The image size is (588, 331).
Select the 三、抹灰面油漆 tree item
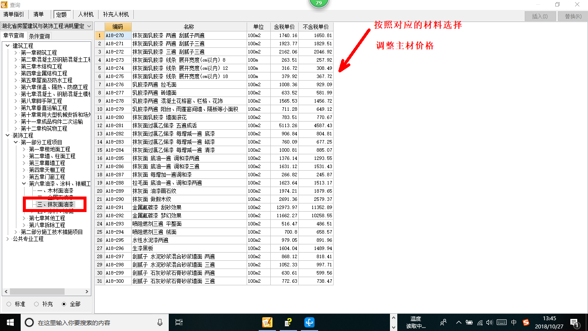tap(56, 204)
